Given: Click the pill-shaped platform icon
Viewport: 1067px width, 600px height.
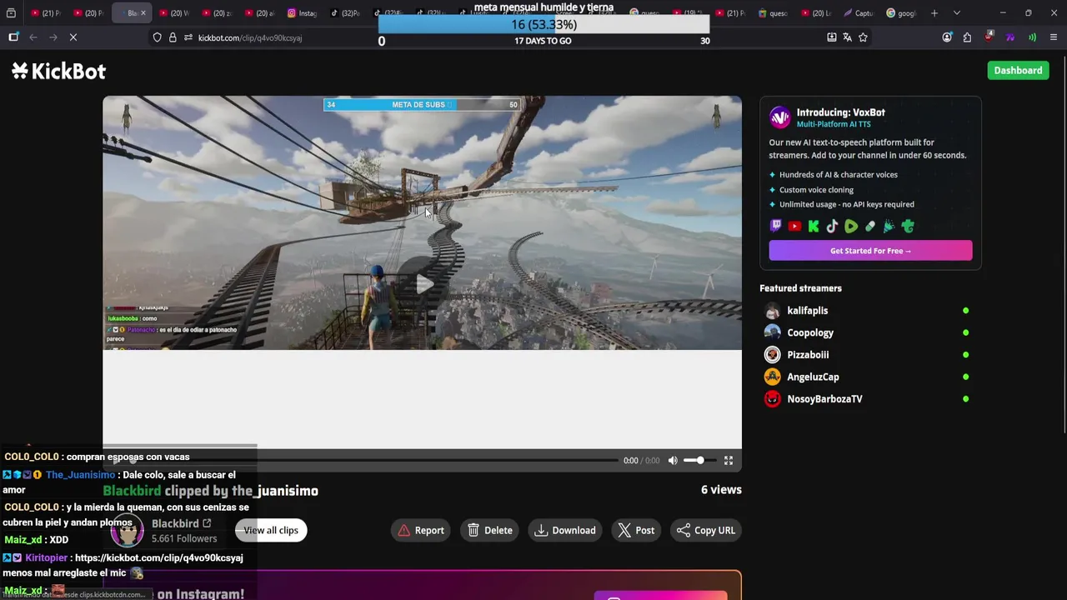Looking at the screenshot, I should pos(870,226).
